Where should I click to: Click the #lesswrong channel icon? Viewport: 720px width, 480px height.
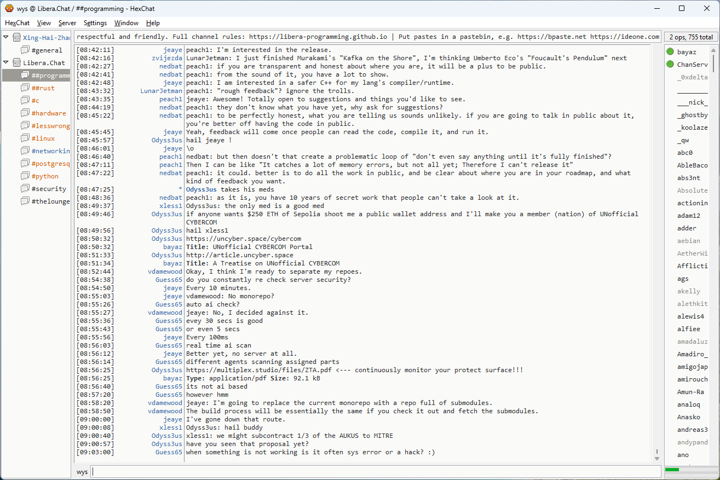pos(25,126)
